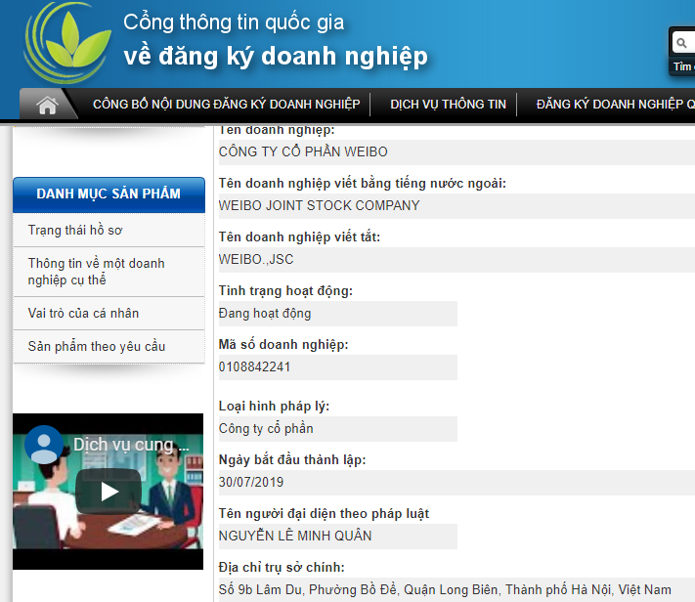Open video channel avatar icon
The image size is (695, 602).
pos(43,445)
